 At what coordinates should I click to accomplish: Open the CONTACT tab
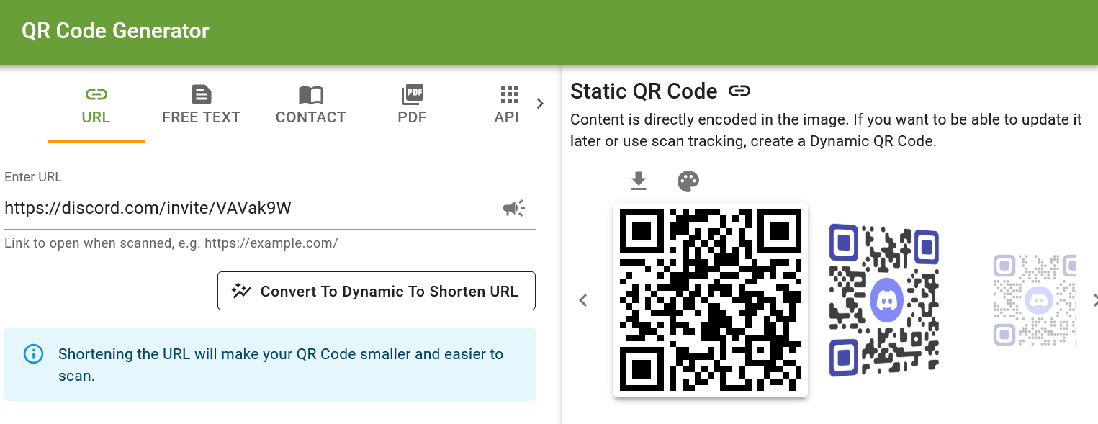click(310, 106)
